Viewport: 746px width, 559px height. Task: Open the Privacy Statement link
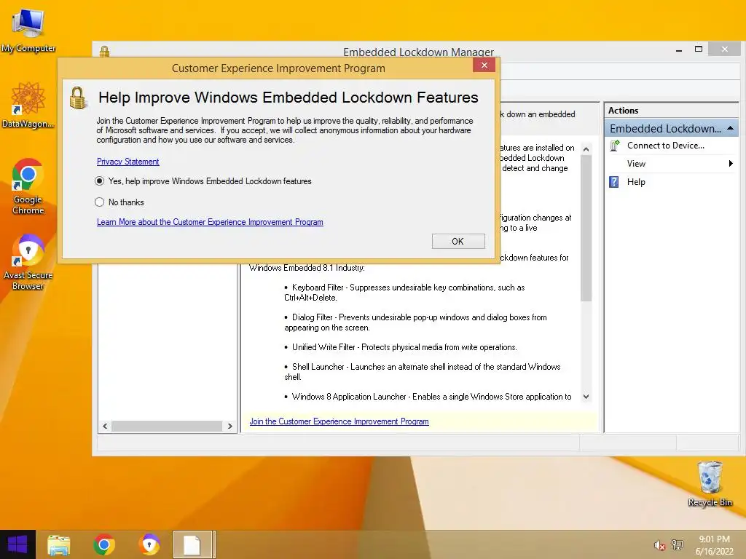(128, 162)
